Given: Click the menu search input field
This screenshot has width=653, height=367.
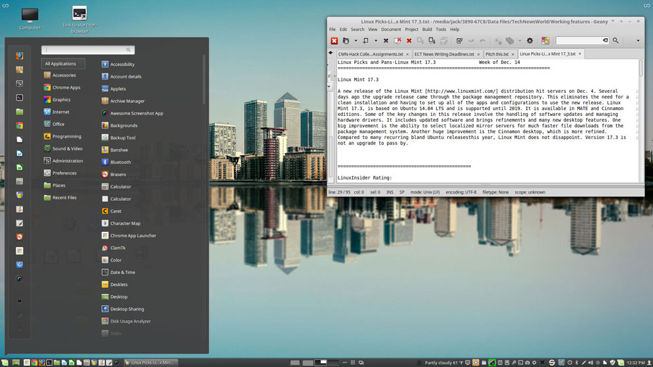Looking at the screenshot, I should (x=88, y=50).
